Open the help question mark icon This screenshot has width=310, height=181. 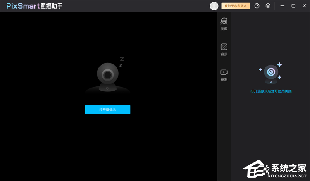click(x=257, y=6)
